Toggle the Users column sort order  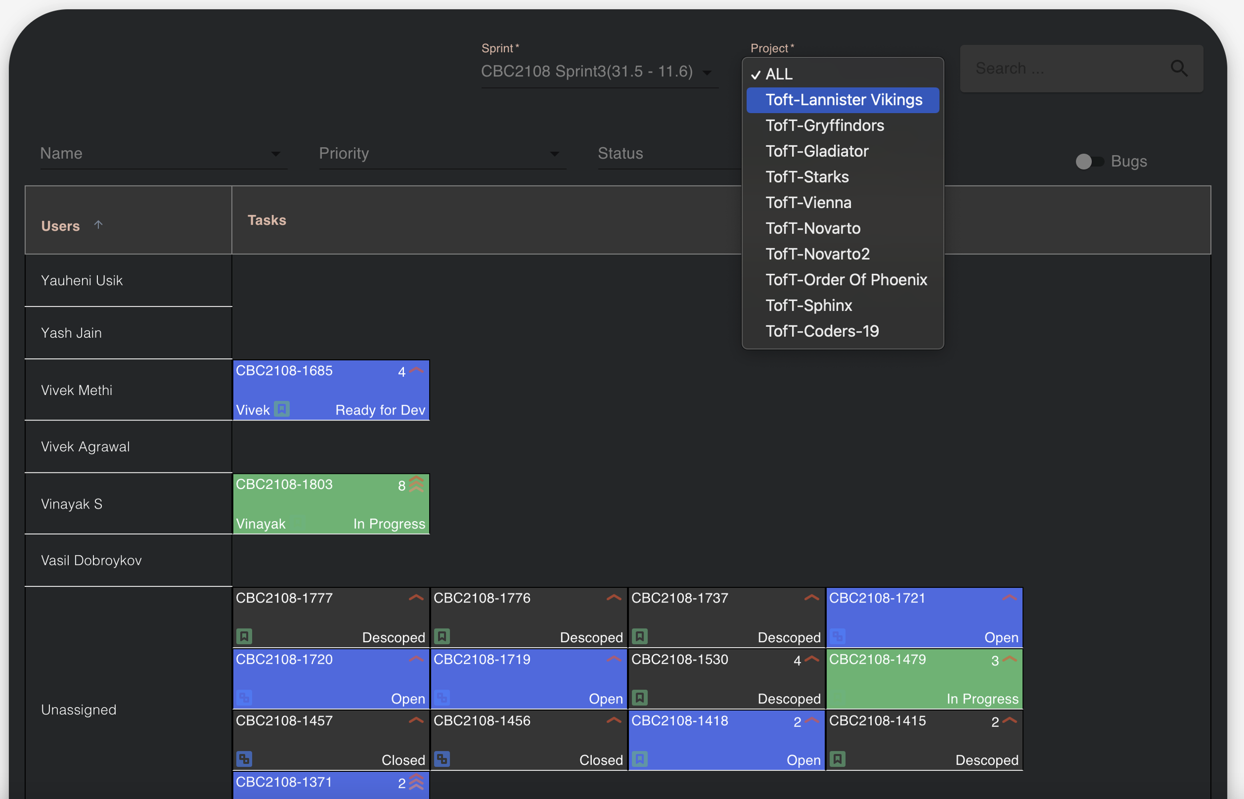pyautogui.click(x=98, y=225)
